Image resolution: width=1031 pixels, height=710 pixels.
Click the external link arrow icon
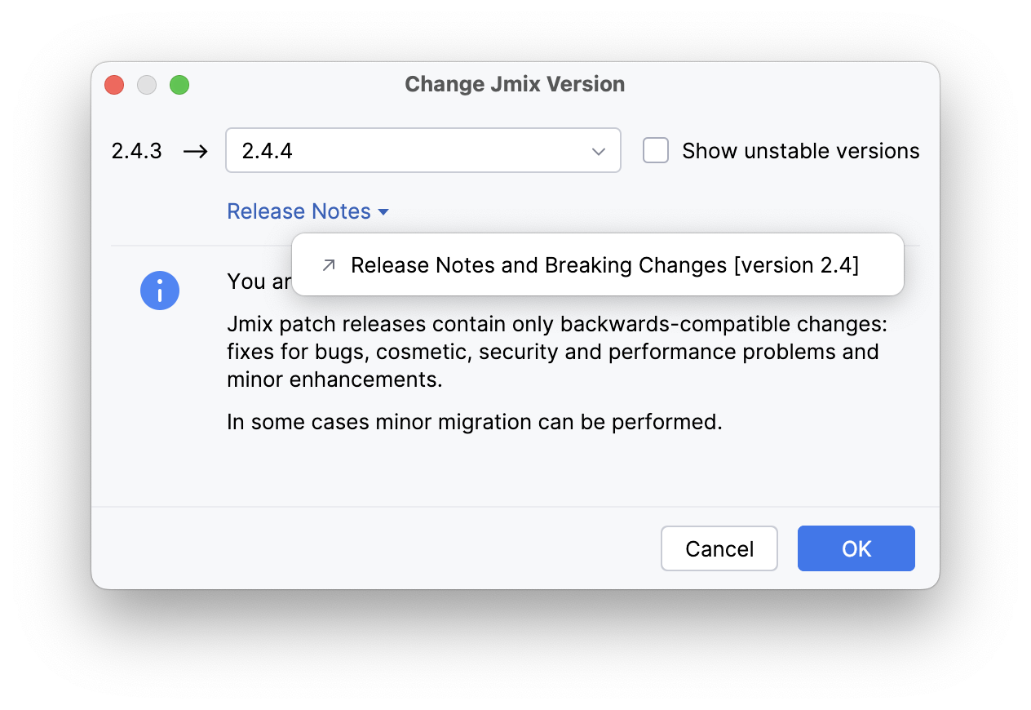[x=328, y=264]
